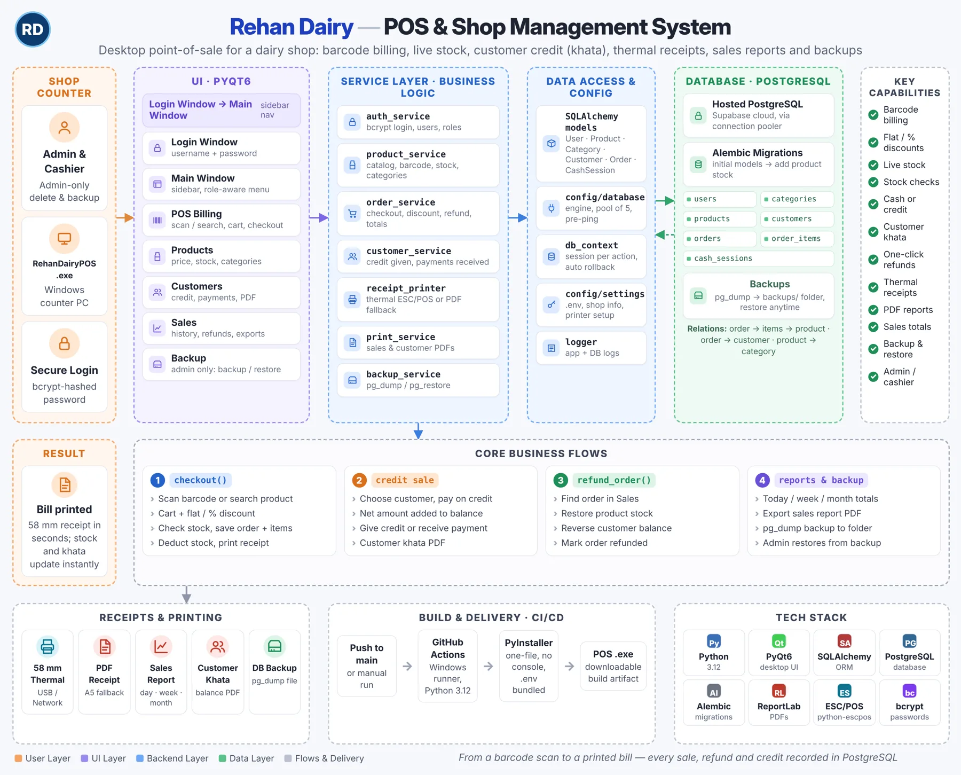This screenshot has height=775, width=961.
Task: Click the config/database plug icon
Action: pos(552,208)
